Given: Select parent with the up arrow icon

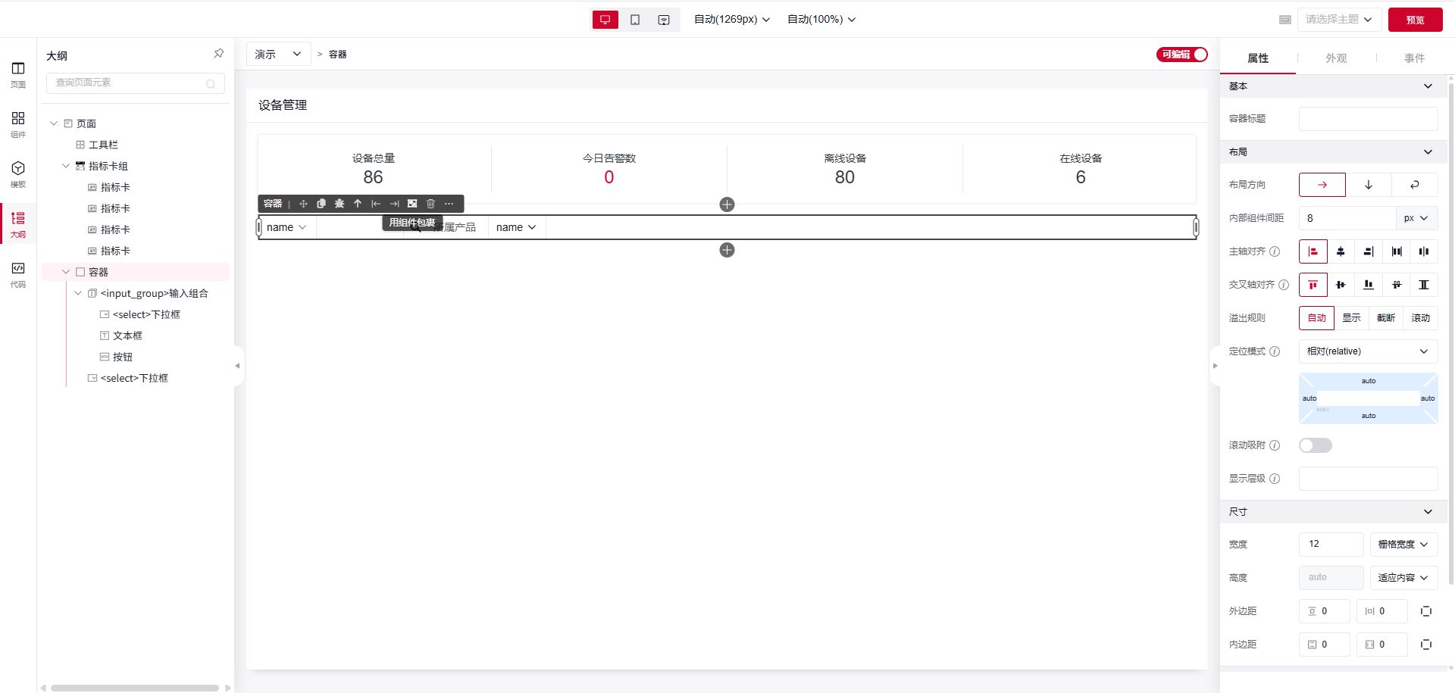Looking at the screenshot, I should (358, 204).
